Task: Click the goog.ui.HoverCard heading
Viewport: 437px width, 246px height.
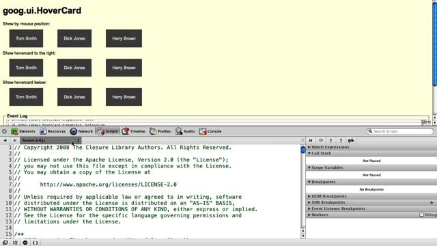Action: [x=42, y=11]
